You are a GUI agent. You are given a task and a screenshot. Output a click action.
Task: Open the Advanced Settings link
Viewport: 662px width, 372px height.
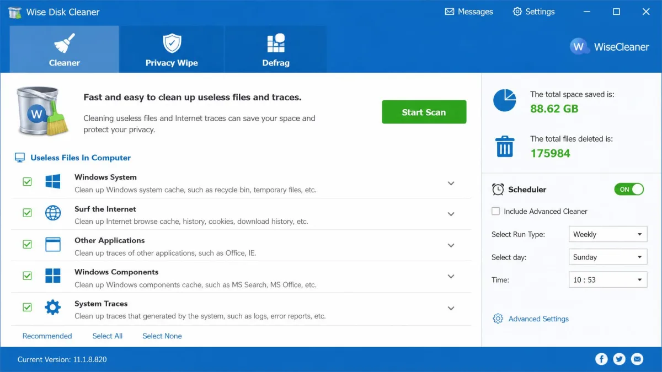[x=538, y=319]
